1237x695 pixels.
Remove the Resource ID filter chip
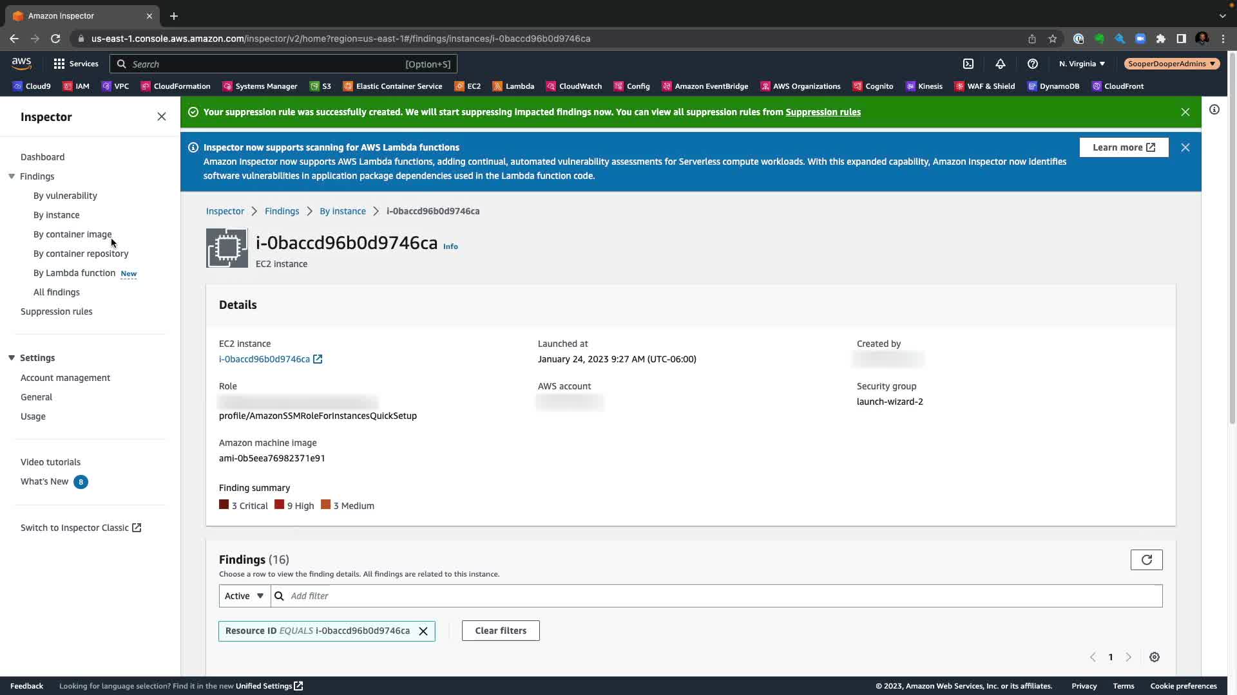(x=423, y=631)
